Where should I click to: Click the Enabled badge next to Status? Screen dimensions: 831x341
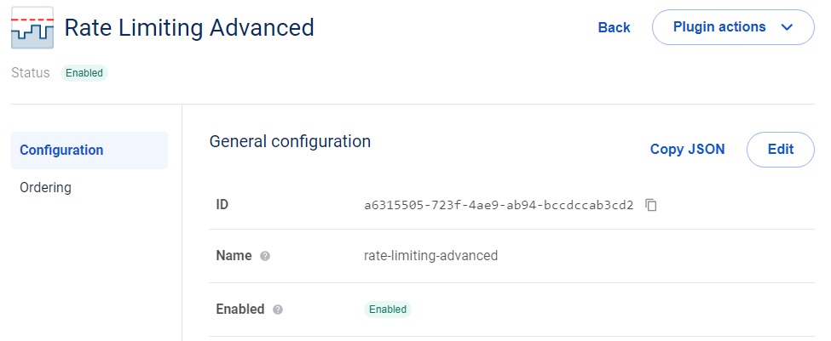click(84, 73)
